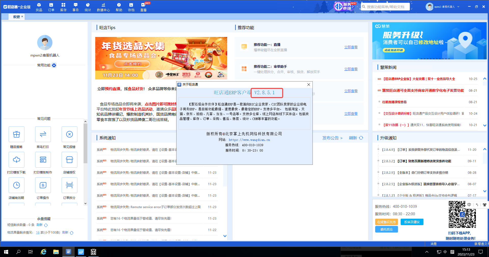Open the 打印模板制作 shortcut icon

click(43, 160)
